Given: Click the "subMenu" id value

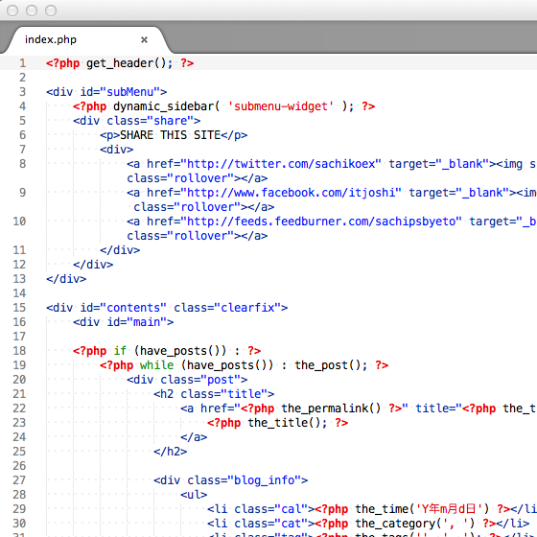Looking at the screenshot, I should coord(130,92).
